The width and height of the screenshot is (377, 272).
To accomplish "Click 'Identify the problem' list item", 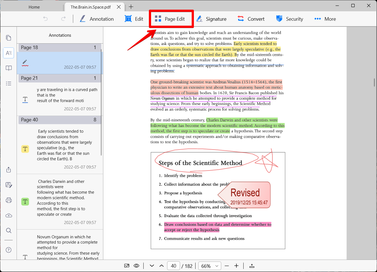I will [183, 176].
